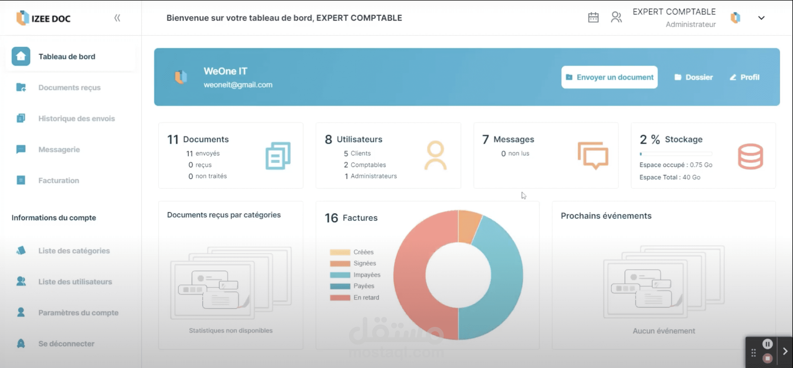
Task: Click the users icon in top bar
Action: [x=616, y=18]
